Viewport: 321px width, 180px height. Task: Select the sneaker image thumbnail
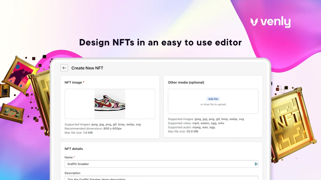(x=109, y=103)
